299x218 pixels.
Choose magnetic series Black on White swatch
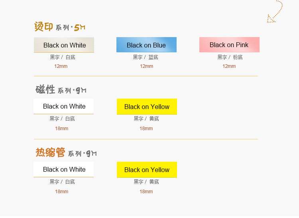click(x=63, y=106)
